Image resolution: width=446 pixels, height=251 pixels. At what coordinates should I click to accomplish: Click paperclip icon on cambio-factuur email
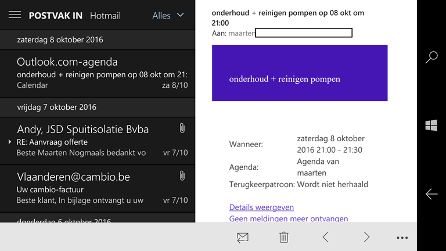(x=182, y=176)
